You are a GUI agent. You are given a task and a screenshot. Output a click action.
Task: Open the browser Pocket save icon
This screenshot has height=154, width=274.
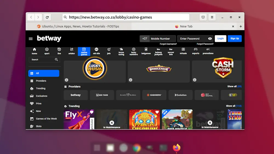[203, 17]
